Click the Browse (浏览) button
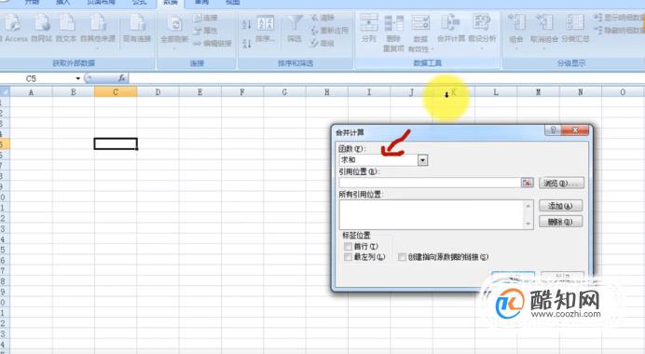 coord(561,183)
